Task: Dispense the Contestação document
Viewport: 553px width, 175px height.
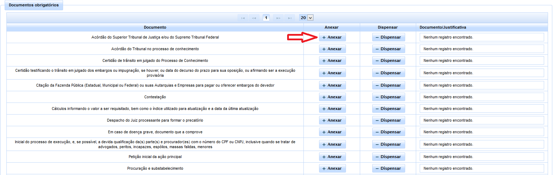Action: [388, 97]
